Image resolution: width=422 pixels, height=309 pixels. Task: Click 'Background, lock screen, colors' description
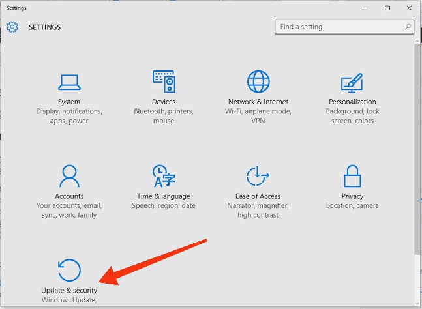[352, 116]
